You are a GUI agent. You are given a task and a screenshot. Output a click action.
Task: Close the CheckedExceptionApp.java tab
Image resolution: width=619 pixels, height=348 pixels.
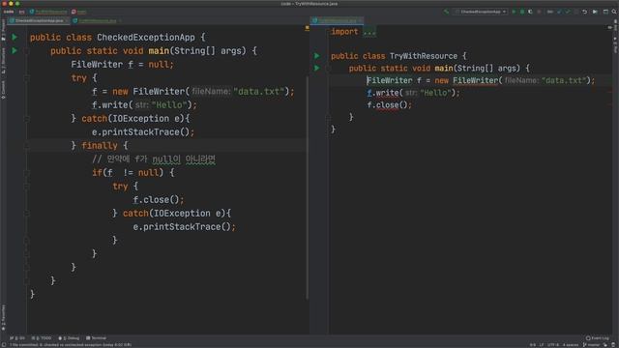tap(67, 20)
